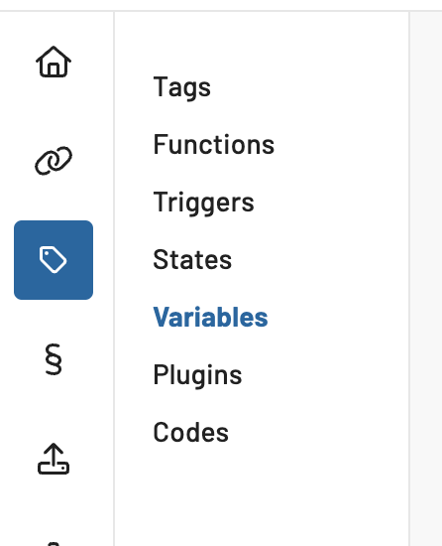Navigate to Triggers

pyautogui.click(x=203, y=203)
